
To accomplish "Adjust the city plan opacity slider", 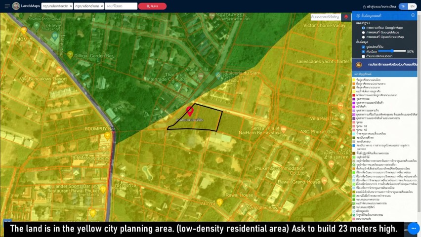I will pos(392,51).
